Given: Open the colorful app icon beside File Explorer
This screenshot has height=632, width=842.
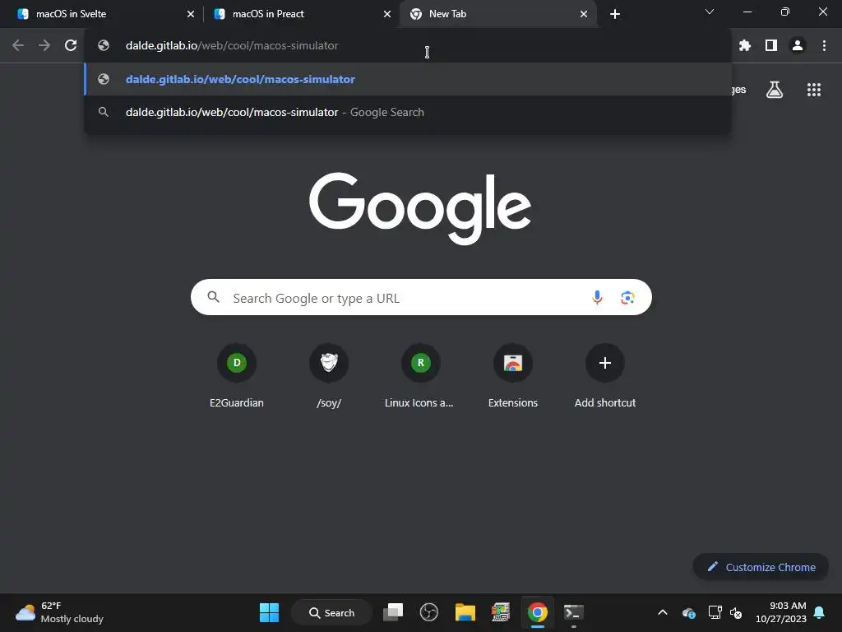Looking at the screenshot, I should (x=501, y=612).
